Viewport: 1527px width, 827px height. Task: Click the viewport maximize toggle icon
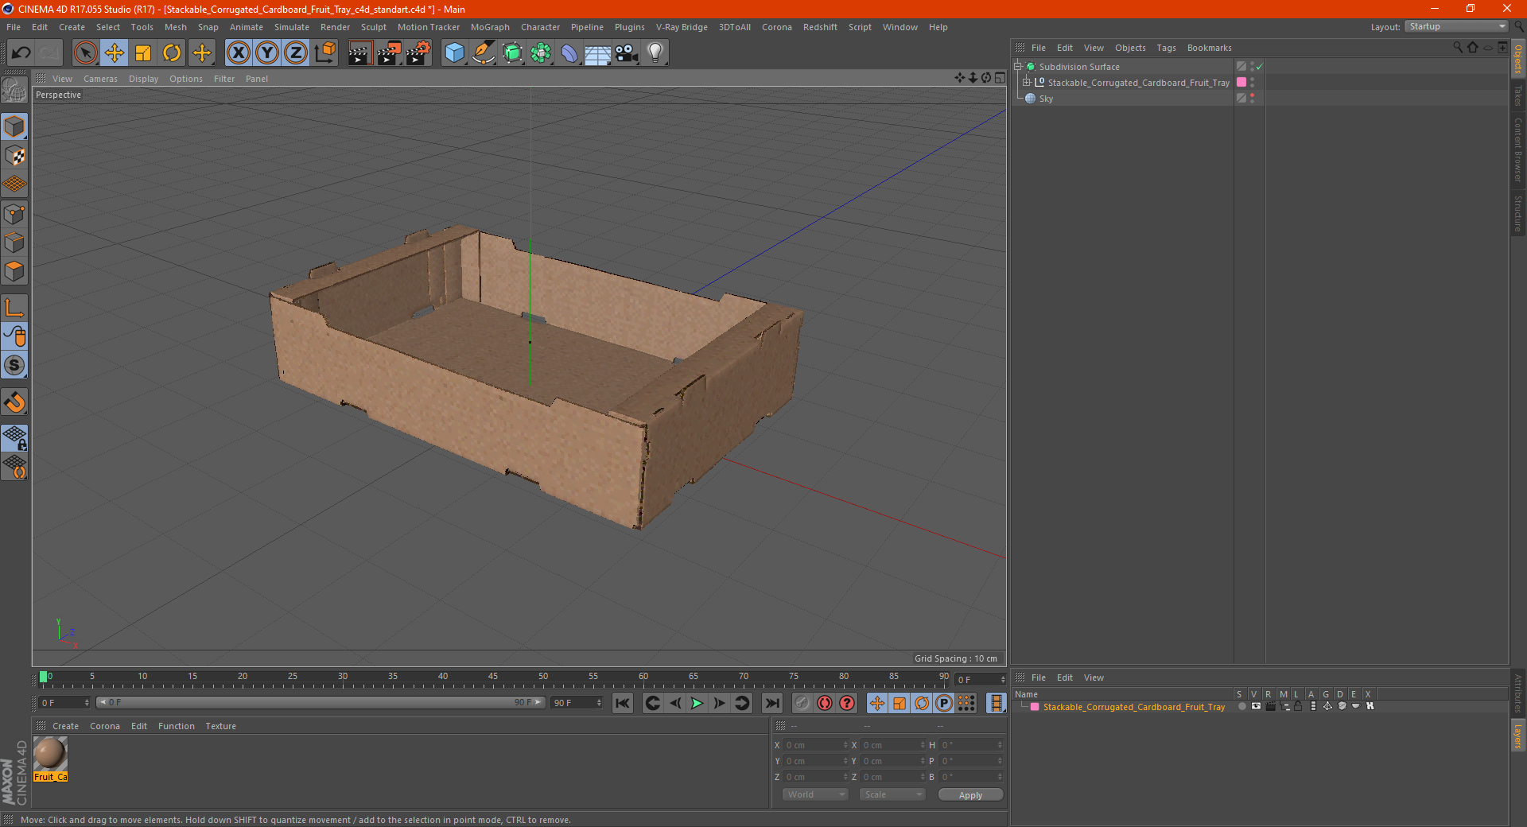pyautogui.click(x=1000, y=78)
